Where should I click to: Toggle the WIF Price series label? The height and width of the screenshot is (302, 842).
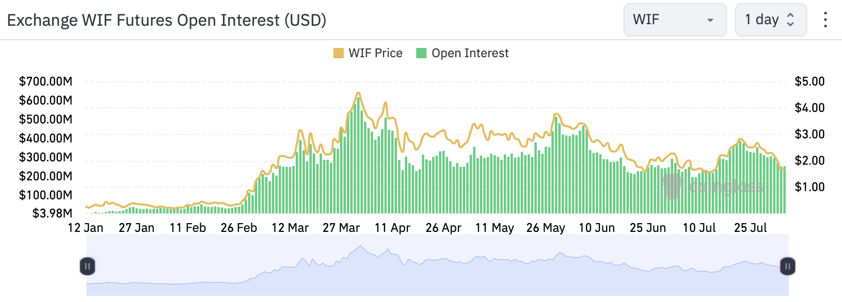375,53
